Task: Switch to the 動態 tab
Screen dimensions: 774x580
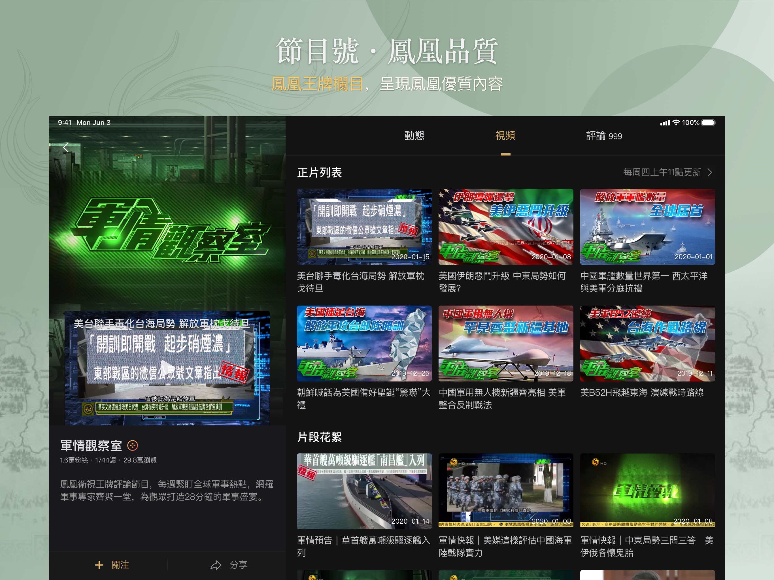Action: coord(414,136)
